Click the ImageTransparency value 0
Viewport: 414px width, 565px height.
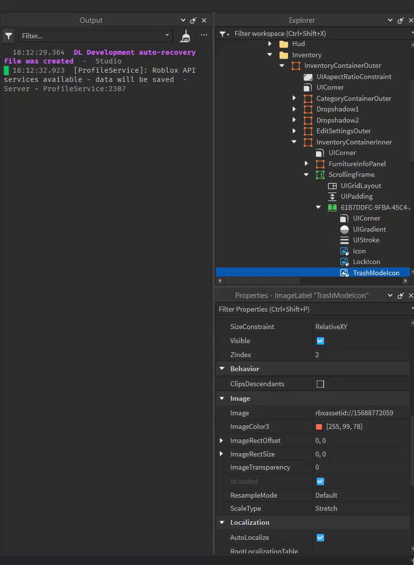(x=362, y=468)
